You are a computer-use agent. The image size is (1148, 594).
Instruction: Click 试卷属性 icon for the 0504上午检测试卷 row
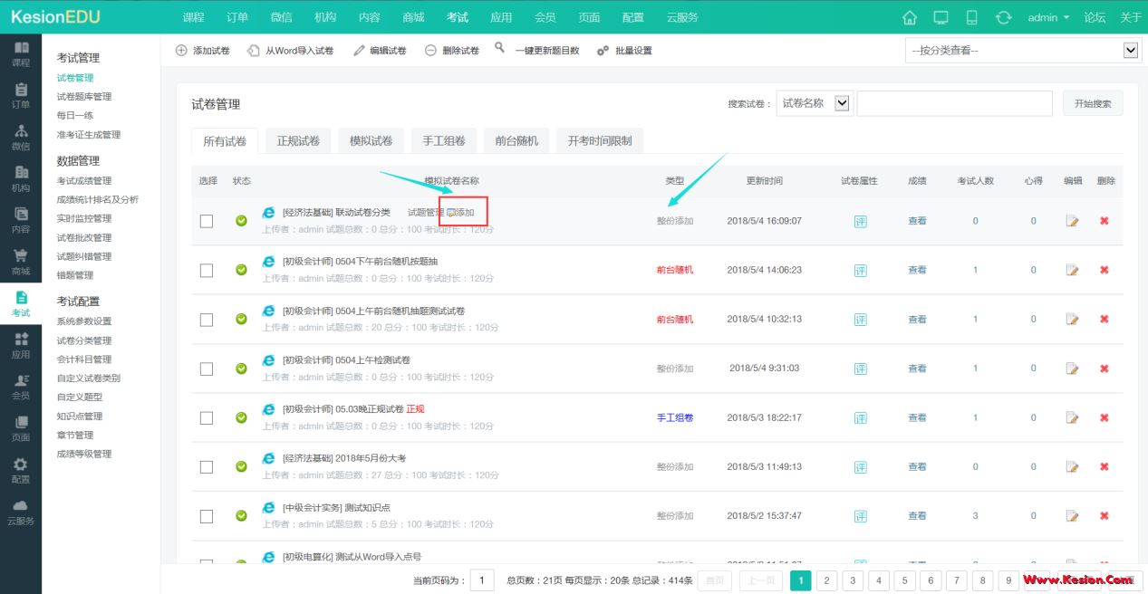(860, 369)
